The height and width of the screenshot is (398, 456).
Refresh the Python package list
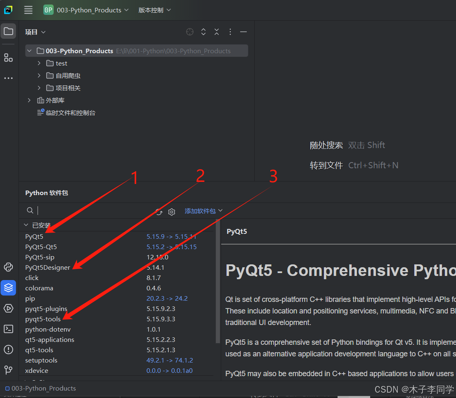tap(159, 212)
